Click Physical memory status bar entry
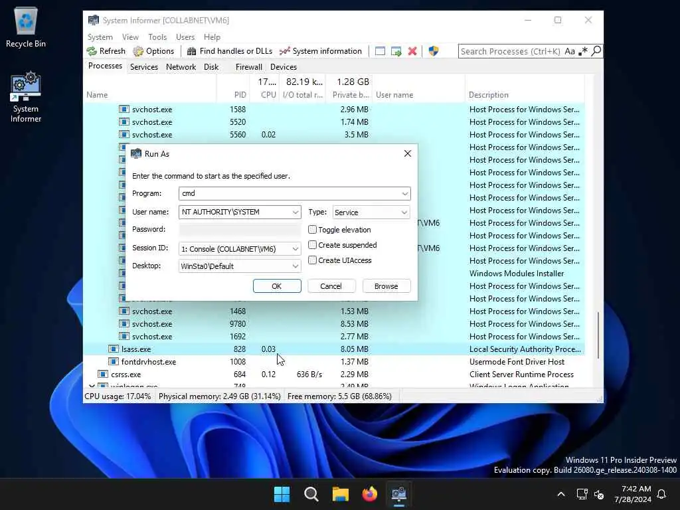680x510 pixels. 219,396
